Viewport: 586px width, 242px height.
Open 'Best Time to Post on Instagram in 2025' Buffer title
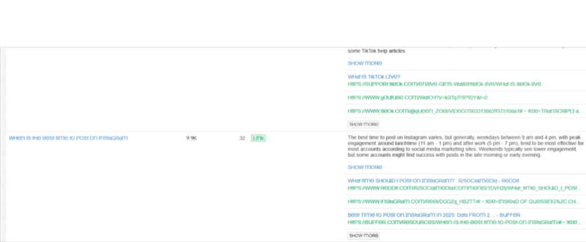(x=434, y=215)
